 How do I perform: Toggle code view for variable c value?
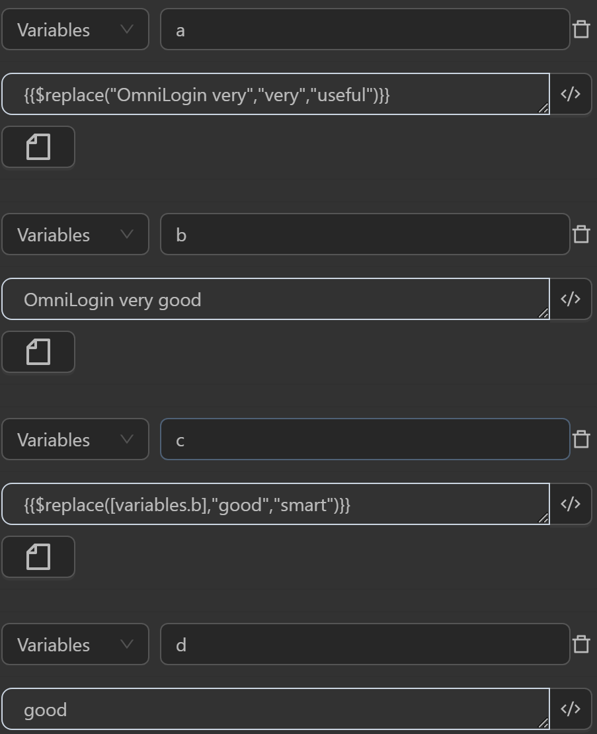coord(571,504)
